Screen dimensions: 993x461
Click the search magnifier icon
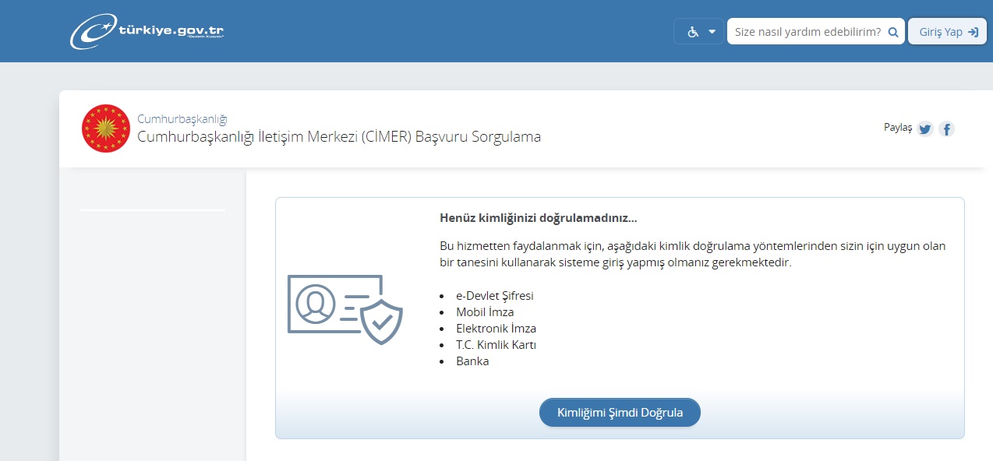(x=893, y=32)
